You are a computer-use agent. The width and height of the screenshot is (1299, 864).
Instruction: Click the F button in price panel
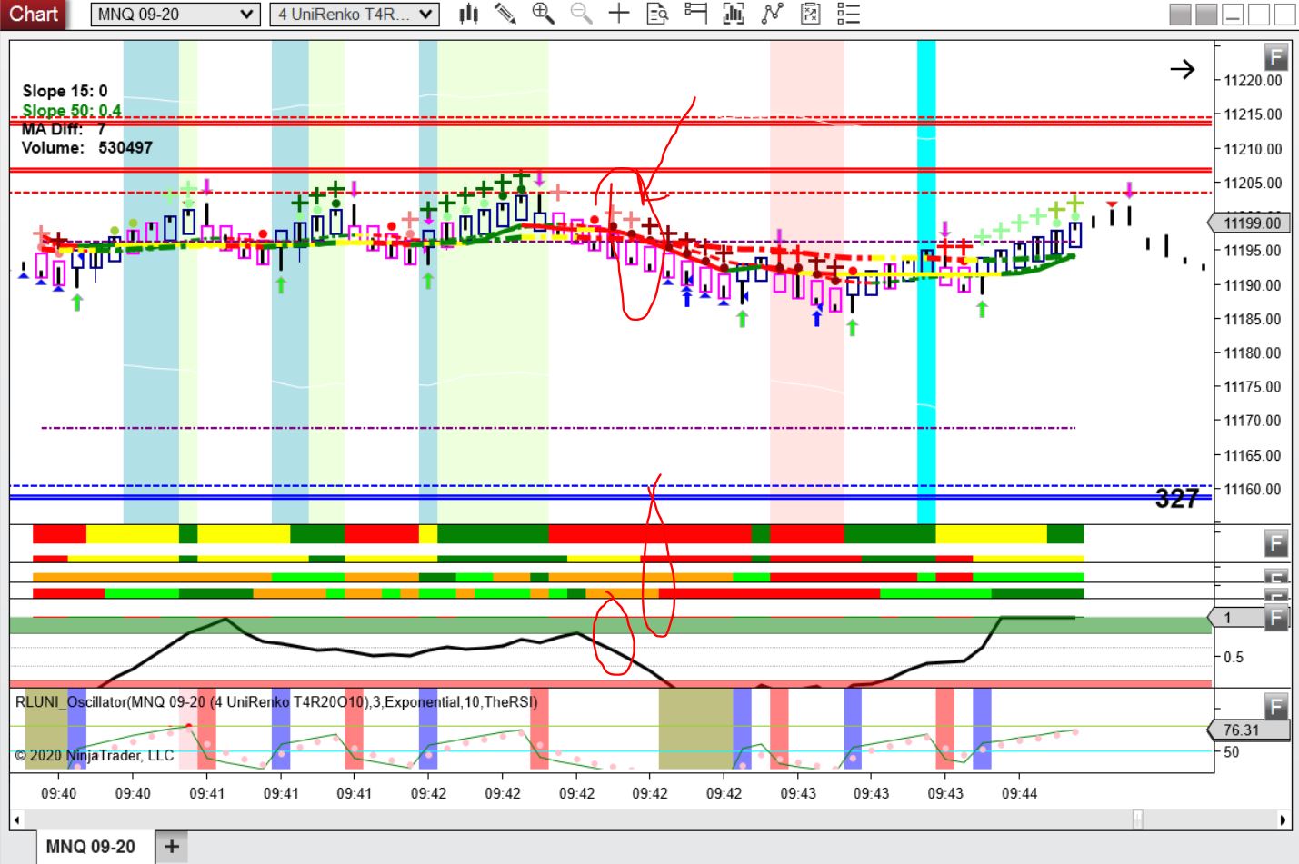point(1276,57)
